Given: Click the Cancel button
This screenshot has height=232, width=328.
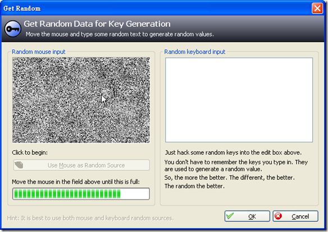Looking at the screenshot, I should 295,216.
